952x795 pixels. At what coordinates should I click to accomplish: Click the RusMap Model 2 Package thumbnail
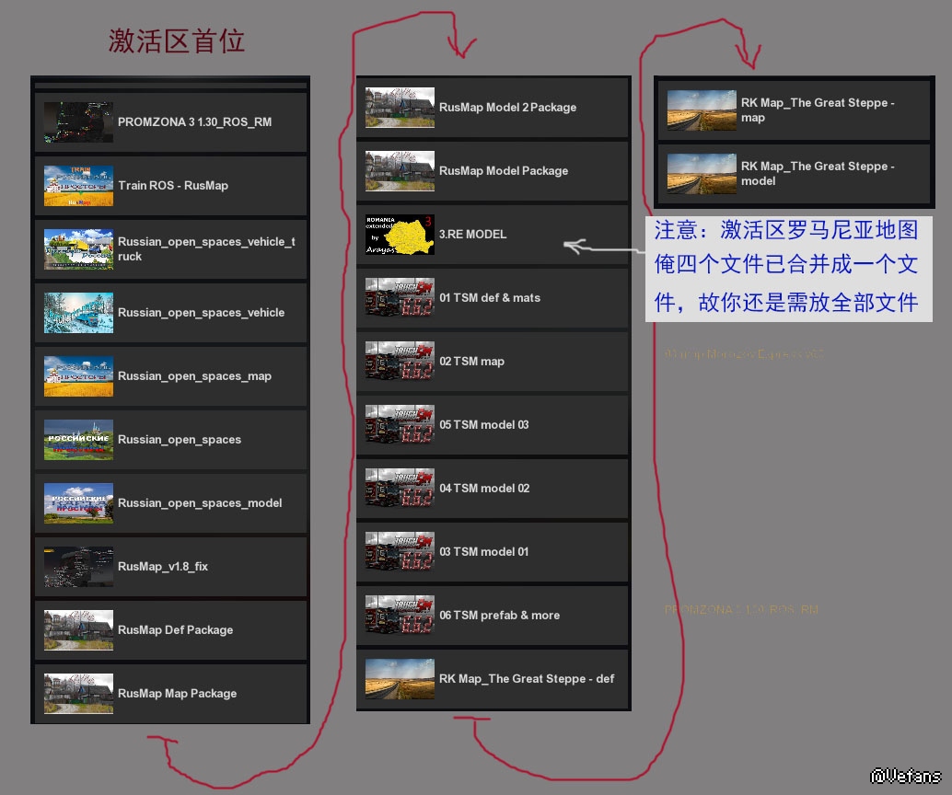(x=400, y=108)
